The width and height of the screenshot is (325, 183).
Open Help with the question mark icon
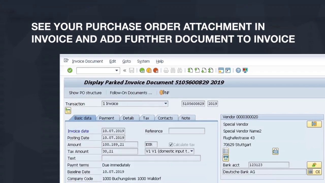click(238, 70)
